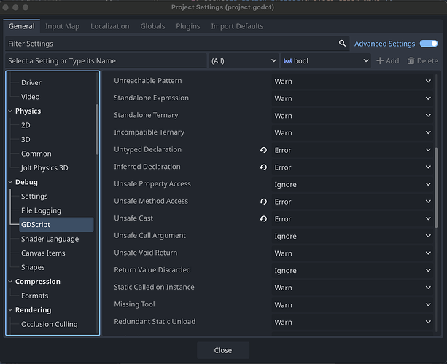Switch to the Globals tab

coord(152,26)
